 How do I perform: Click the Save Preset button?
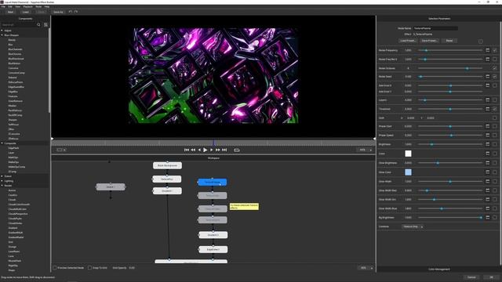coord(429,41)
